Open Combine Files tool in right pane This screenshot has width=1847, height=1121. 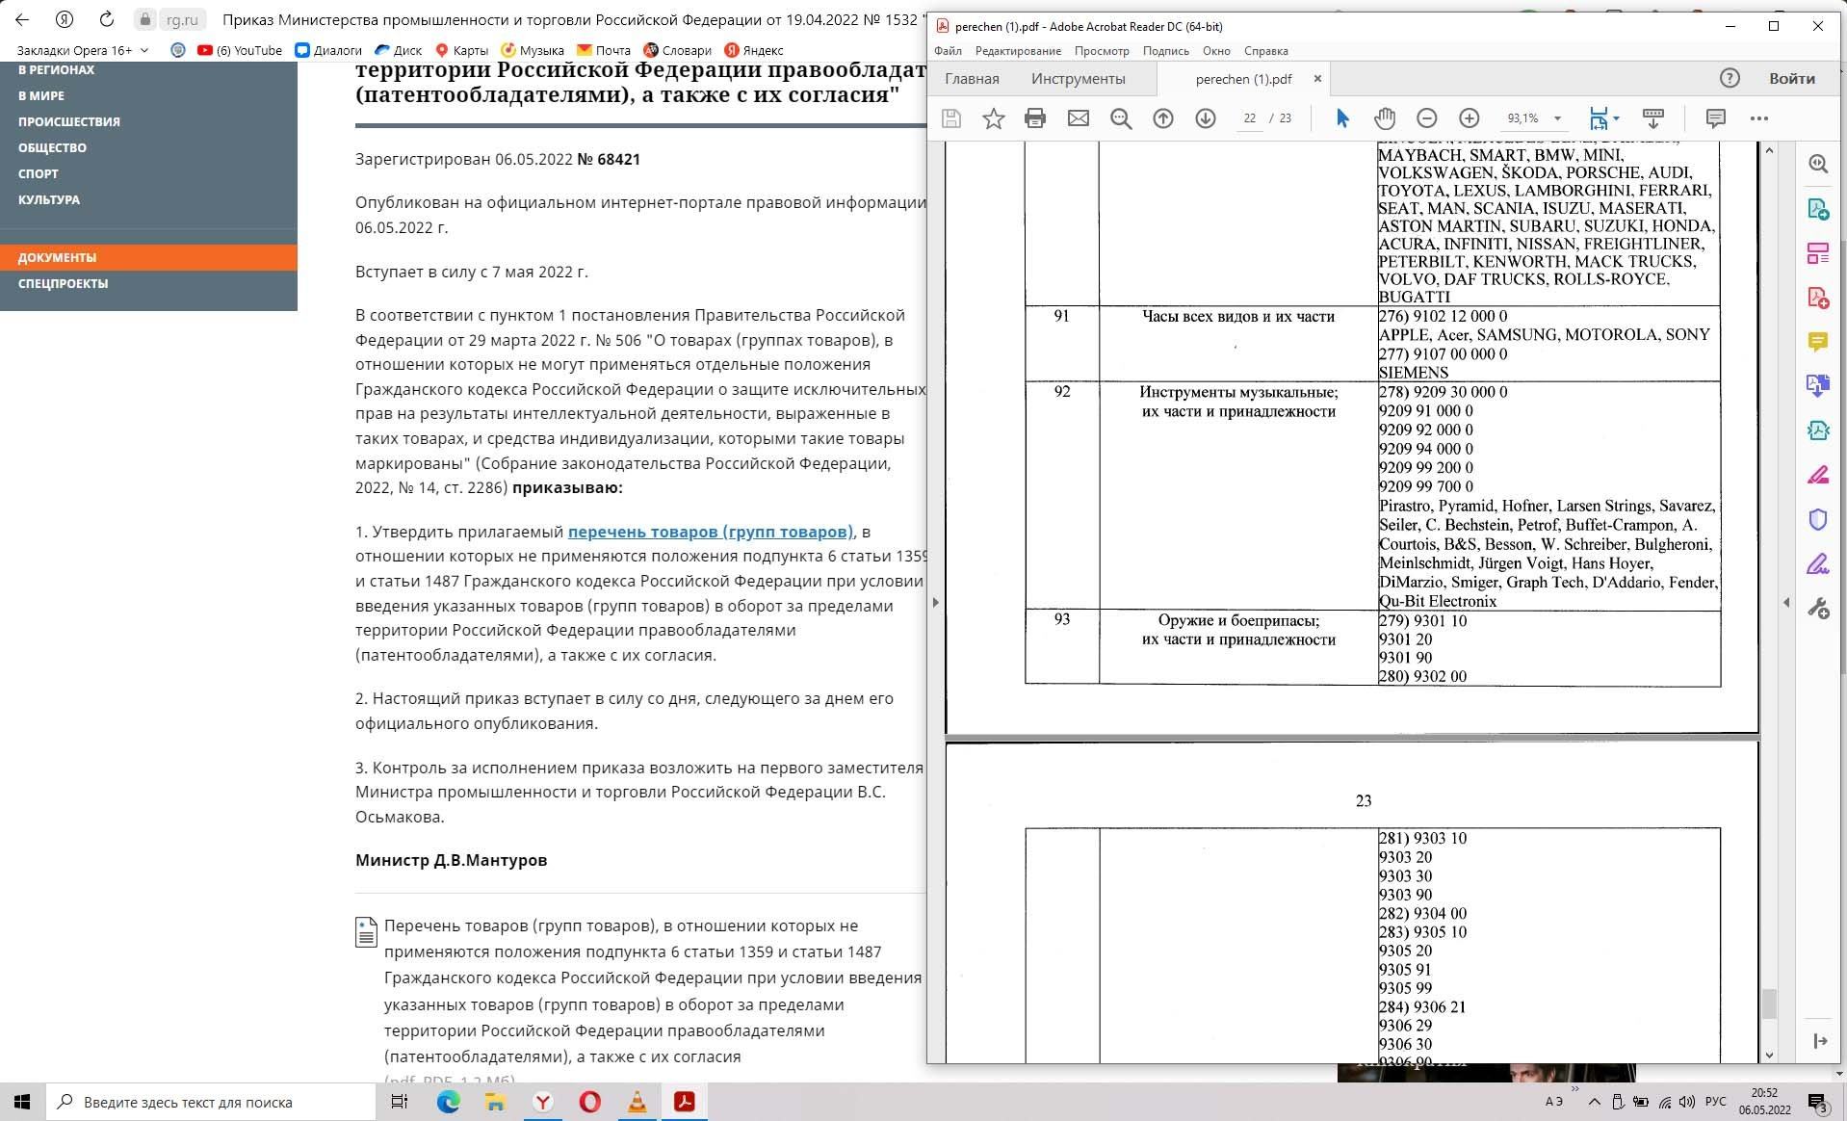click(1817, 386)
